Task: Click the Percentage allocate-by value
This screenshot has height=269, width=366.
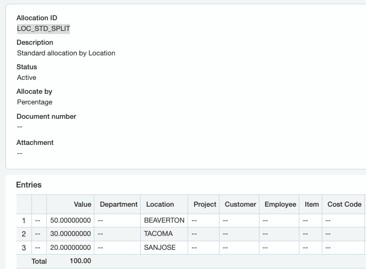Action: point(35,102)
